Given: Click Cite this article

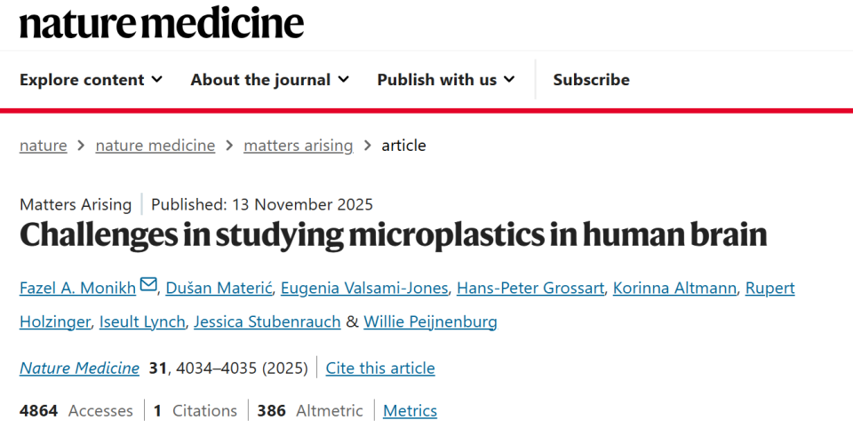Looking at the screenshot, I should click(x=380, y=368).
